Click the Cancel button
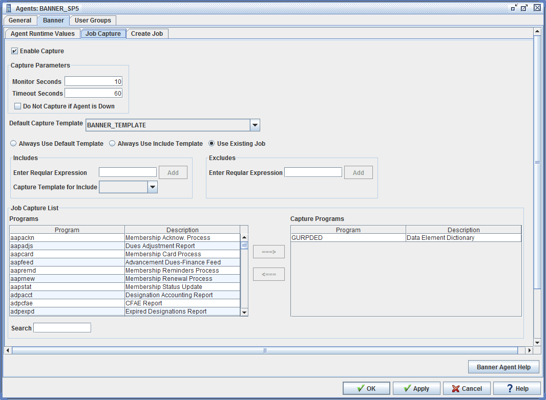546x400 pixels. coord(467,389)
